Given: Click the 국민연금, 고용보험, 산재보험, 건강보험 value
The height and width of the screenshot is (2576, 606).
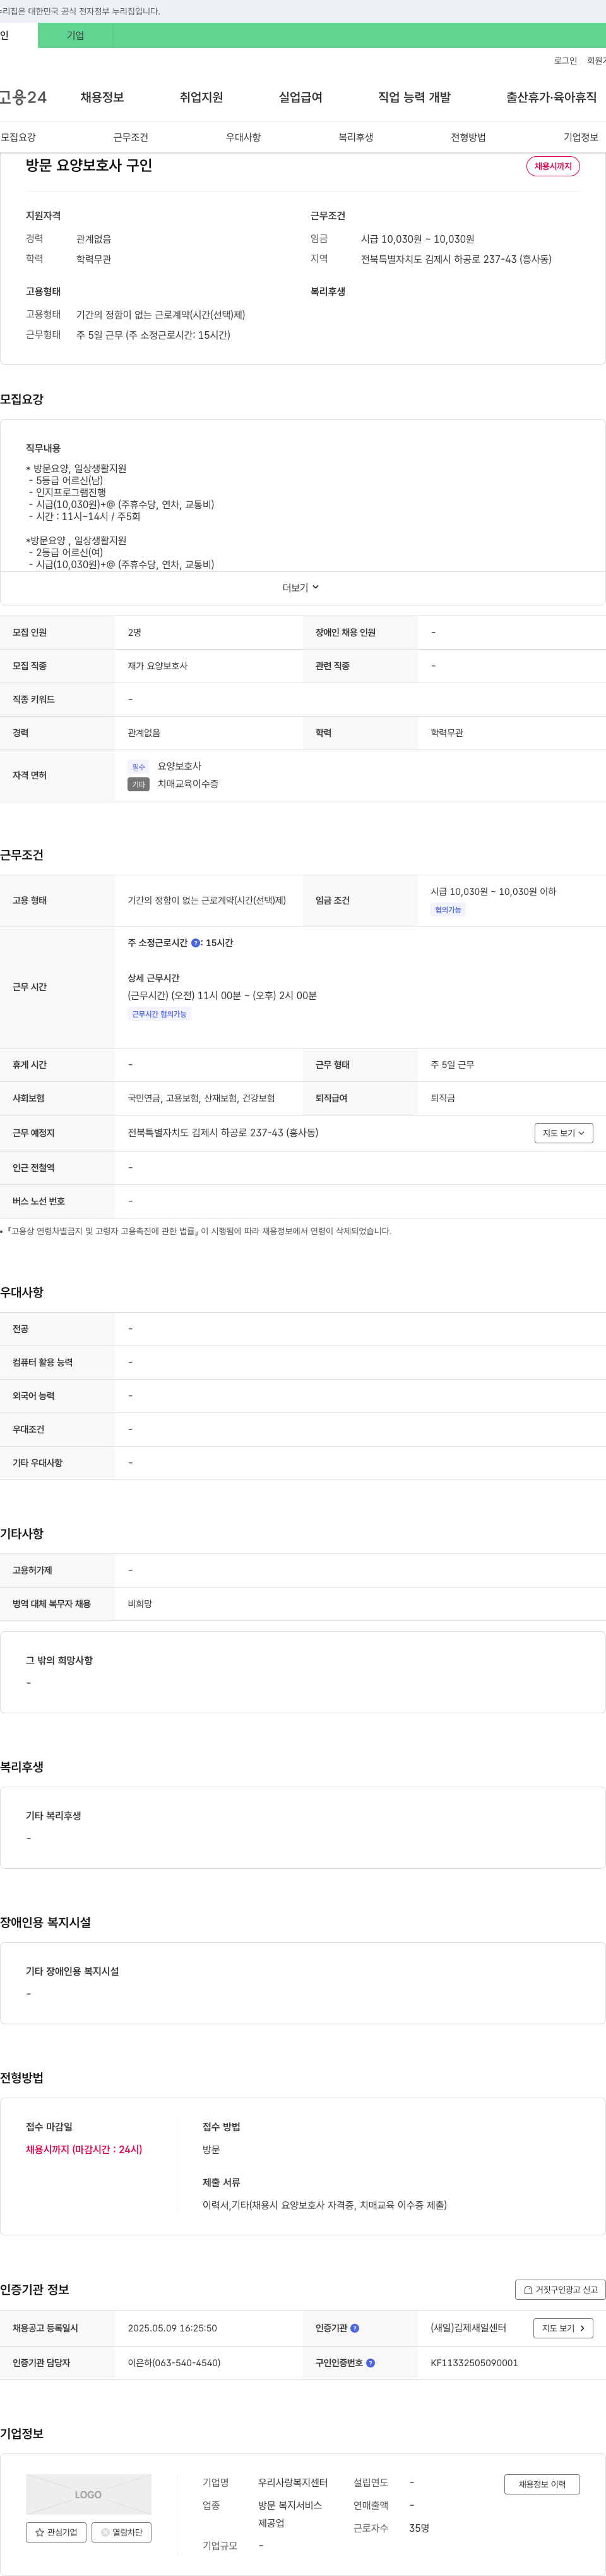Looking at the screenshot, I should pos(201,1098).
